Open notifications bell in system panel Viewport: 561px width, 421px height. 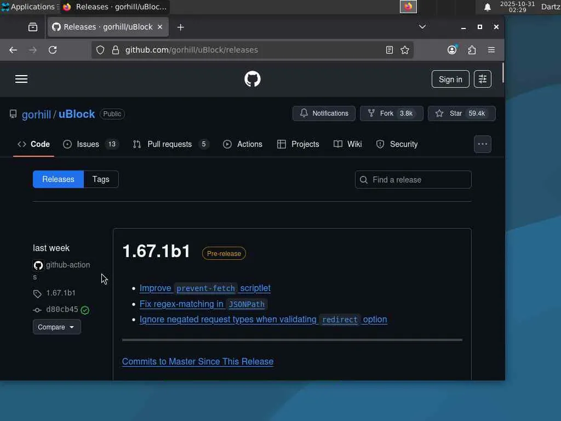pyautogui.click(x=487, y=7)
